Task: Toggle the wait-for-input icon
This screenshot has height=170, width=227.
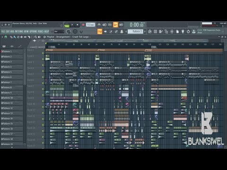Action: (105, 25)
